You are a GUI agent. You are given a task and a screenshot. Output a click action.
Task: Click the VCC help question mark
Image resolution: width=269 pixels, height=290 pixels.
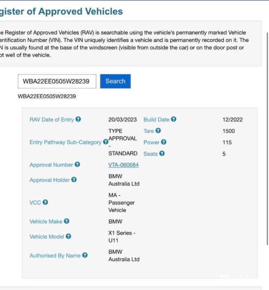(x=45, y=202)
